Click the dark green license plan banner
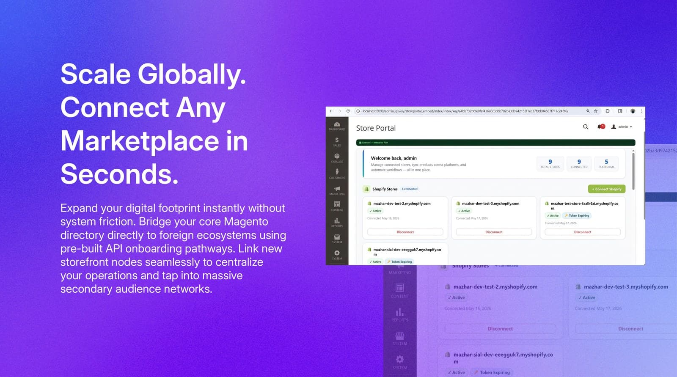The height and width of the screenshot is (377, 677). [x=495, y=143]
